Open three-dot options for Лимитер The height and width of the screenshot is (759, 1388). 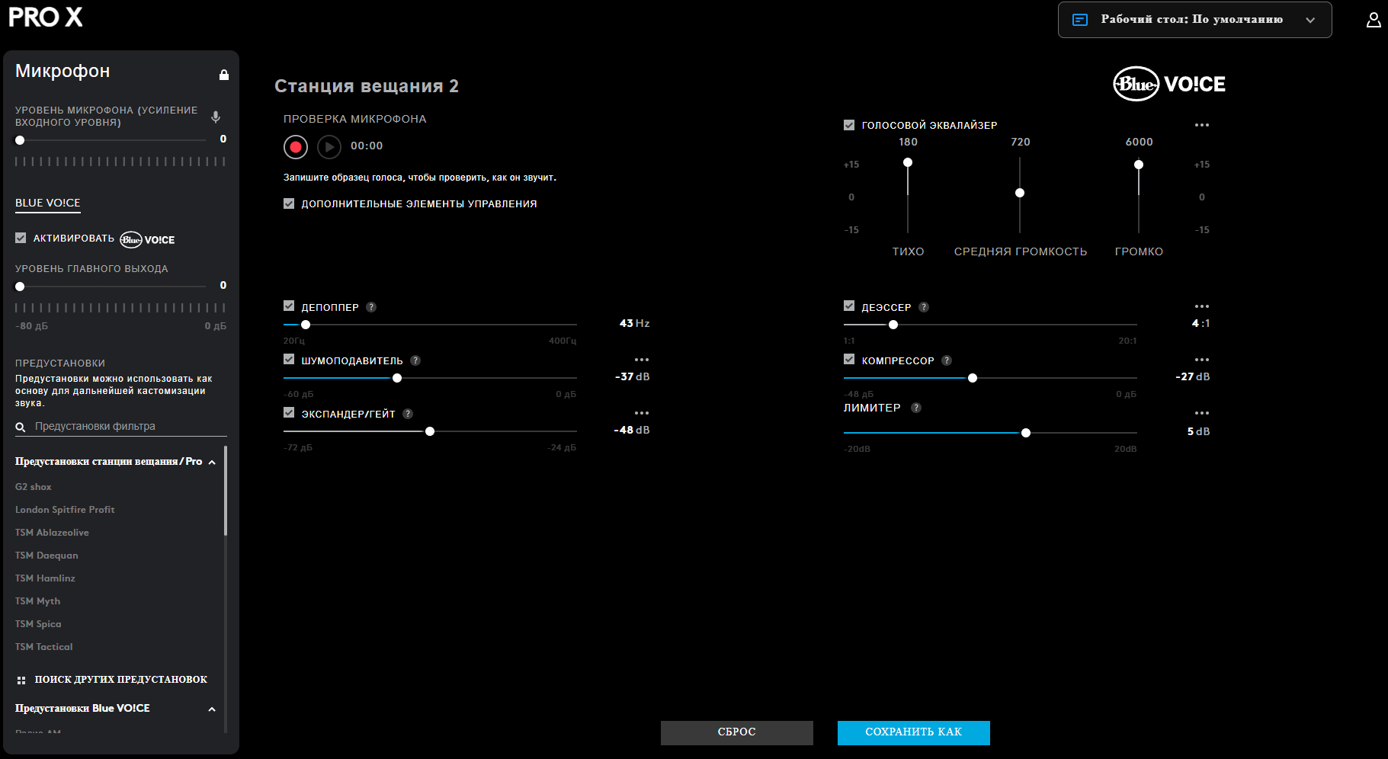(x=1202, y=413)
